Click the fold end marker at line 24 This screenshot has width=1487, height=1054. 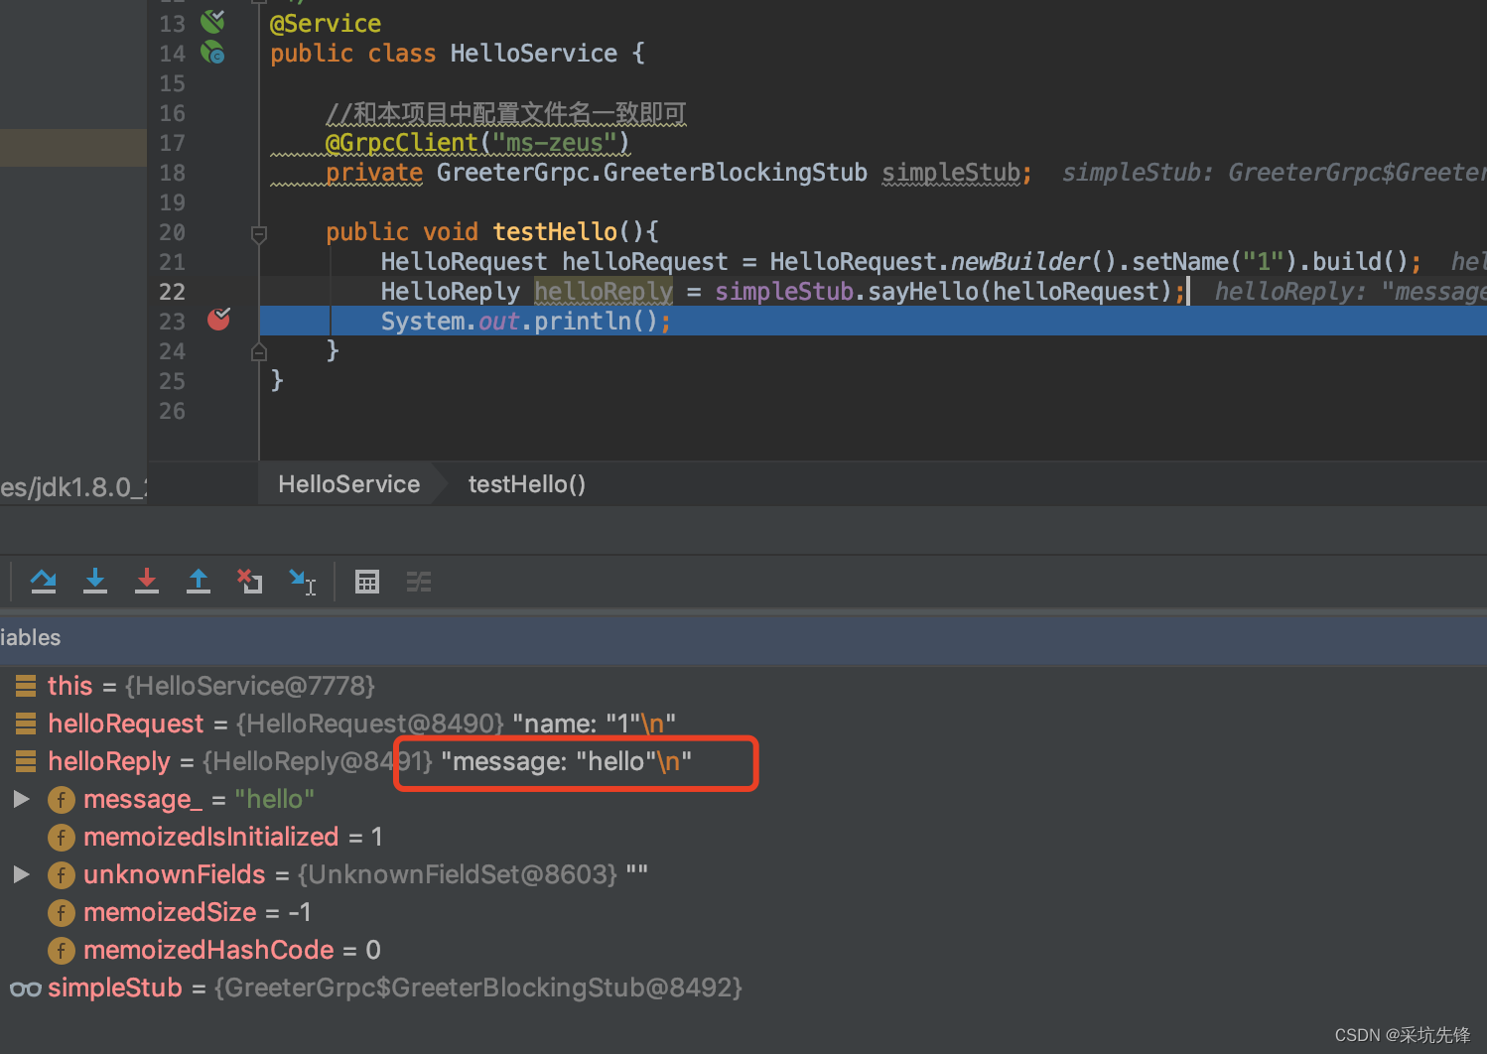coord(259,351)
